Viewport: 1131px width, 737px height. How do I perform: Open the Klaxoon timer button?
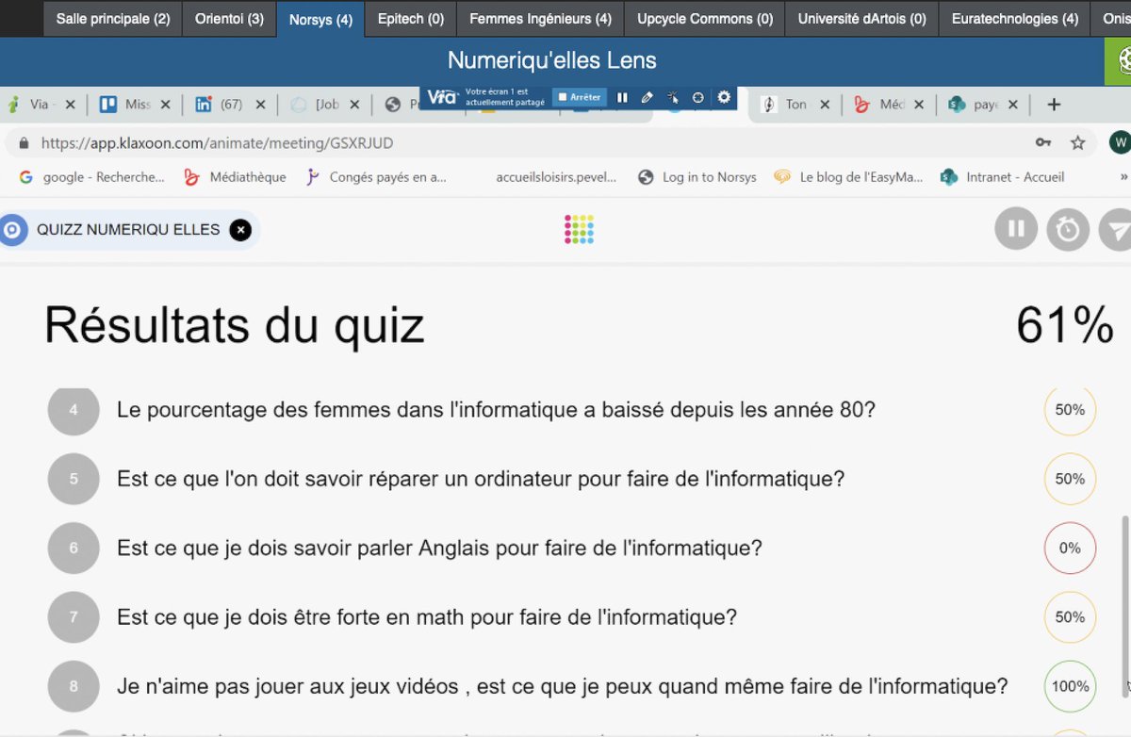point(1068,229)
